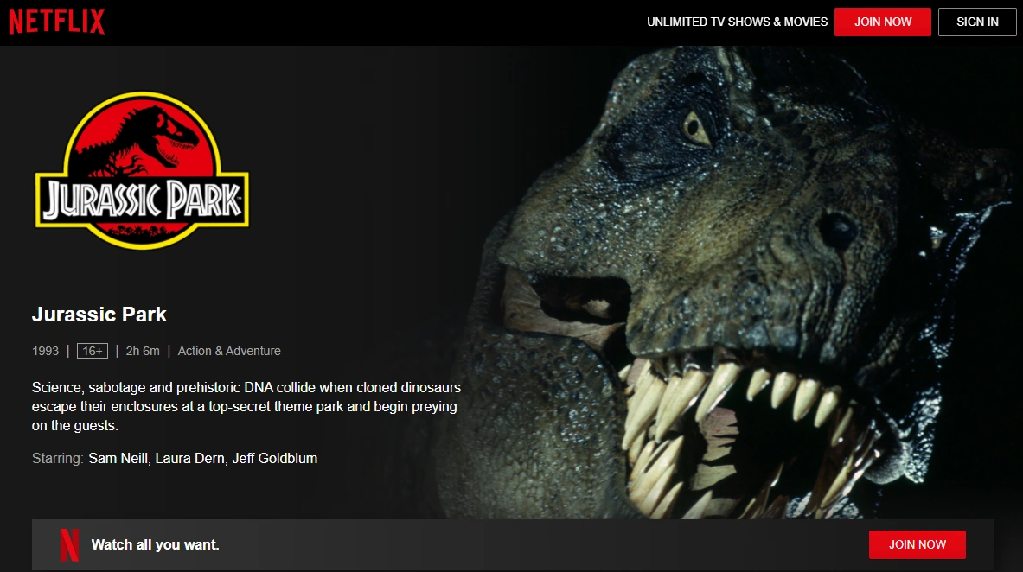Click the Jurassic Park logo image
Viewport: 1023px width, 572px height.
[x=142, y=170]
